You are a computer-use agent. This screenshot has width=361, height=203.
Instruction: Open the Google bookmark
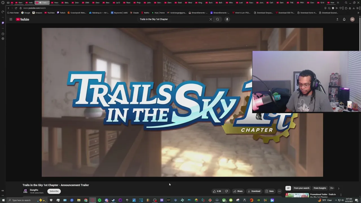[26, 13]
